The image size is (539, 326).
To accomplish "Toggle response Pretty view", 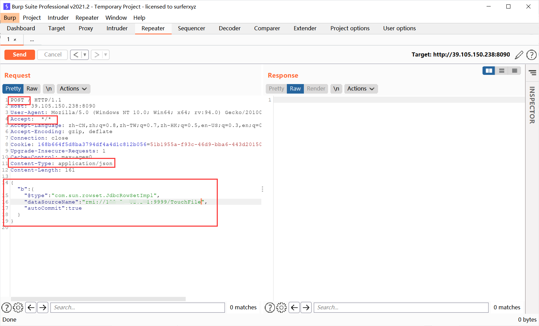I will [276, 89].
